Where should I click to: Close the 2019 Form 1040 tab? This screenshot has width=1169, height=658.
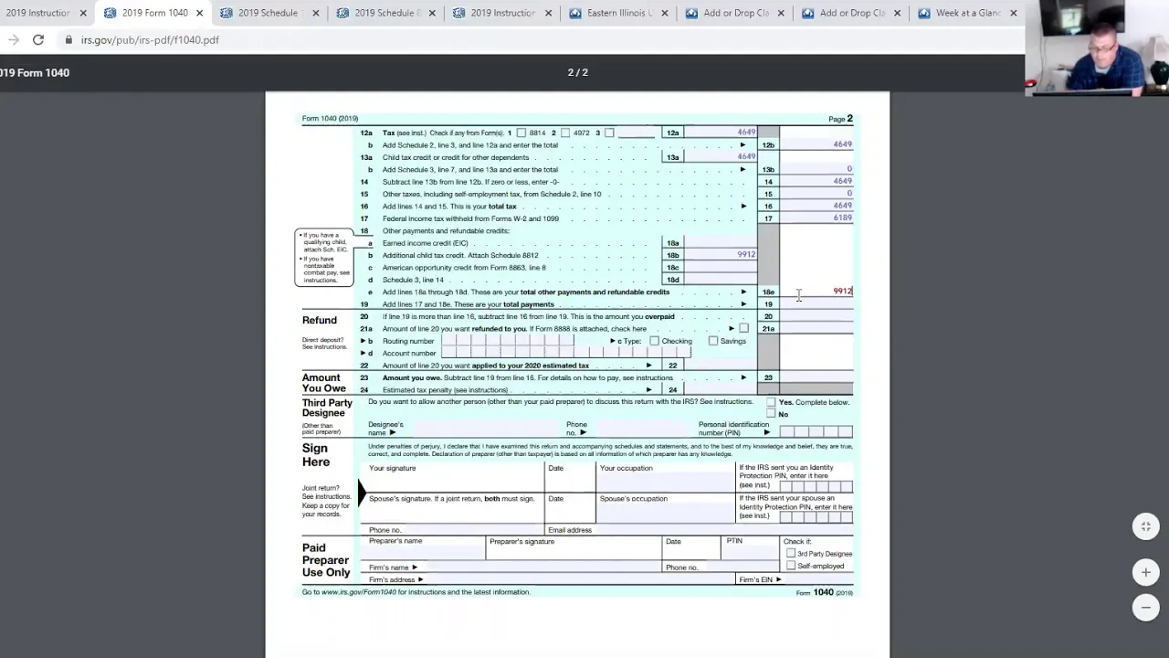click(199, 13)
